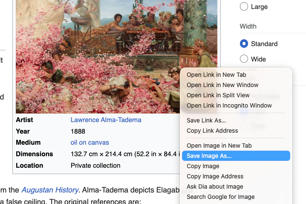Viewport: 306px width, 204px height.
Task: Click the Dimensions row label
Action: [35, 154]
